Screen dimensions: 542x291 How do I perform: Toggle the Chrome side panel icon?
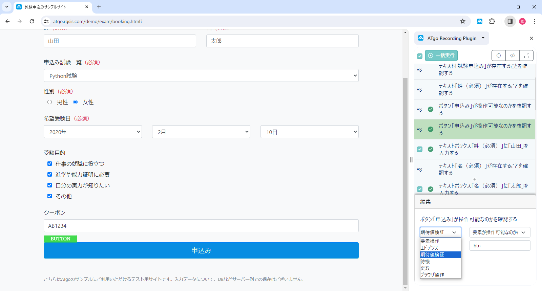[510, 21]
